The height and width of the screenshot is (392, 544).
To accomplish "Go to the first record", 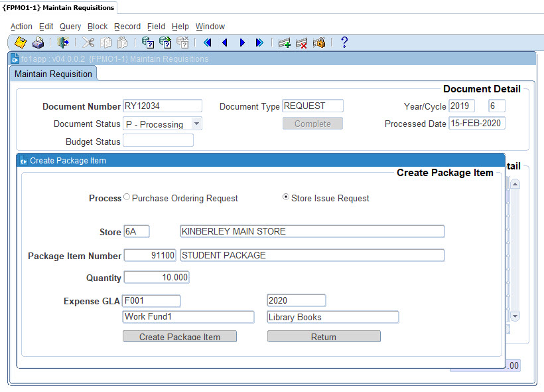I will tap(208, 43).
